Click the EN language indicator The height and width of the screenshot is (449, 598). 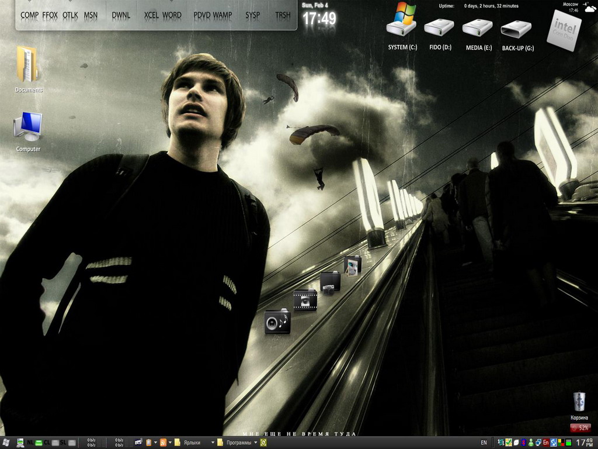tap(484, 443)
